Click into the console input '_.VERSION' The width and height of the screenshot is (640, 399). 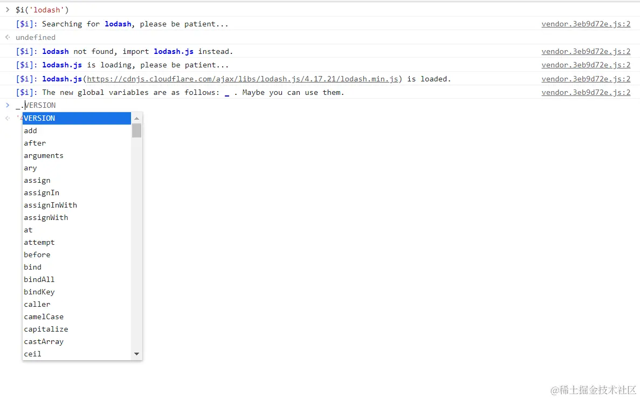tap(36, 105)
